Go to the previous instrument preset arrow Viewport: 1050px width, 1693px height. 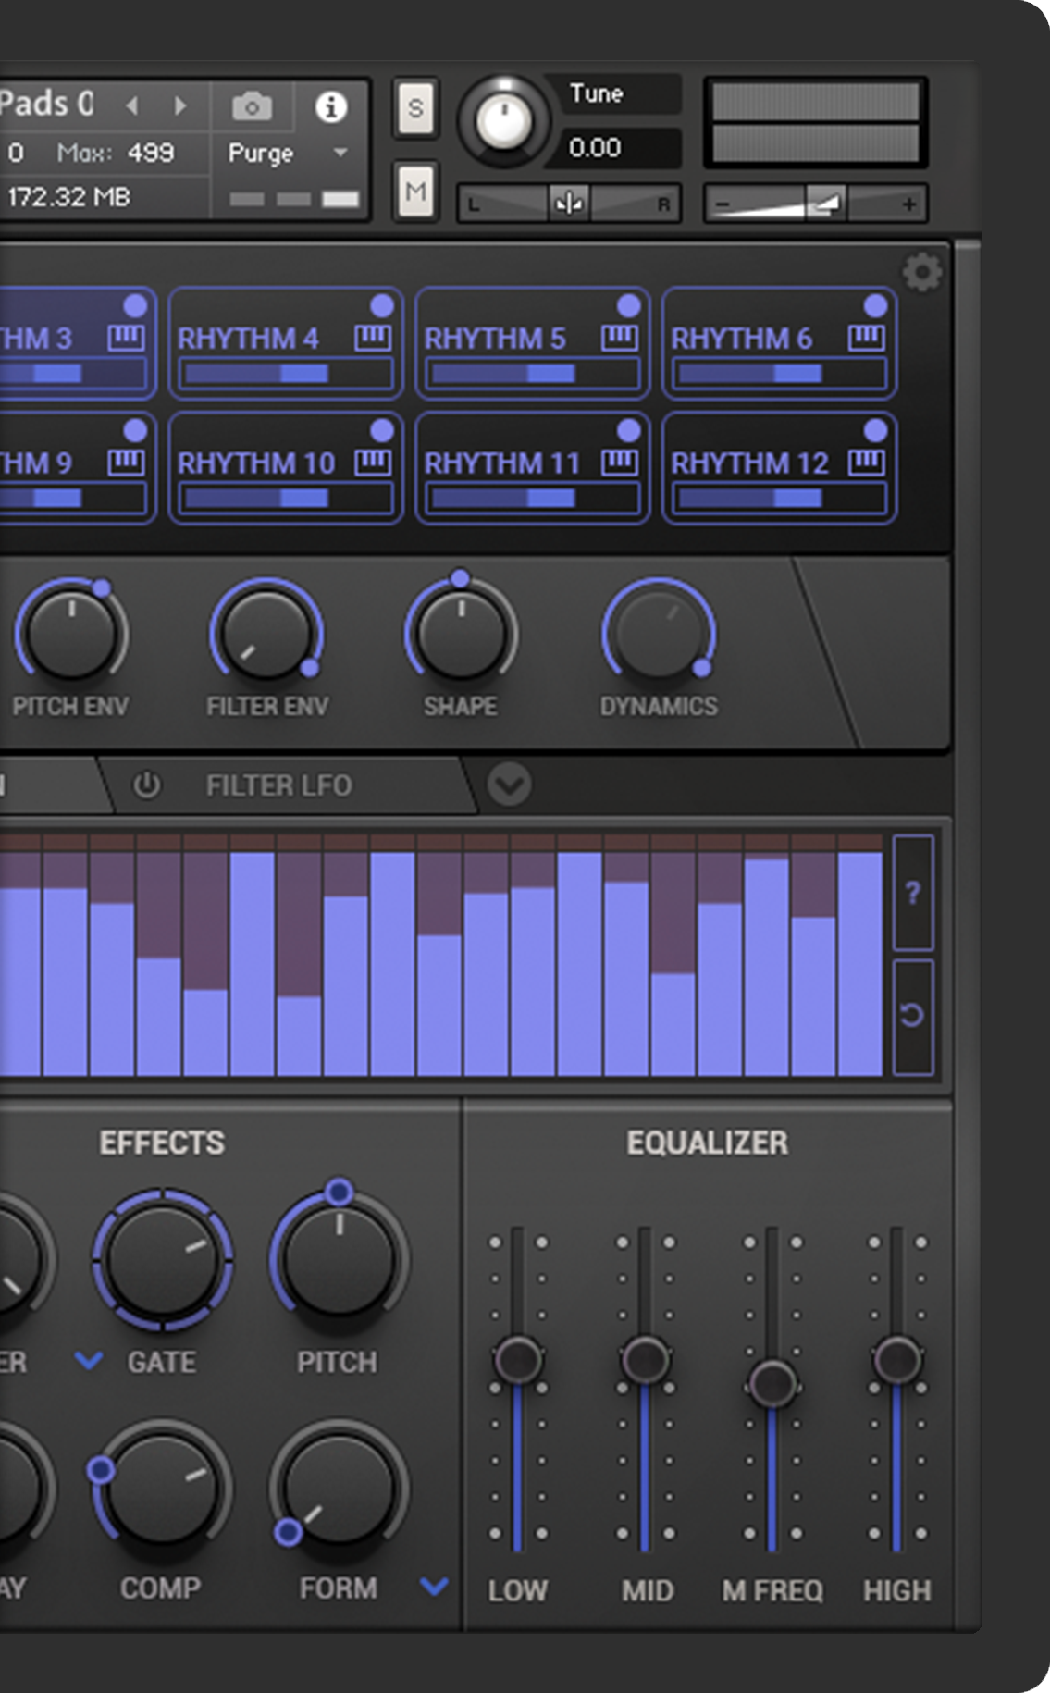[x=132, y=105]
